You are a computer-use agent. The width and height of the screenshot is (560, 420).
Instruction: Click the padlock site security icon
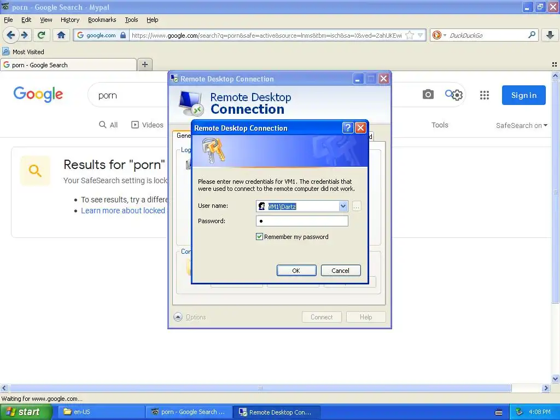point(123,35)
